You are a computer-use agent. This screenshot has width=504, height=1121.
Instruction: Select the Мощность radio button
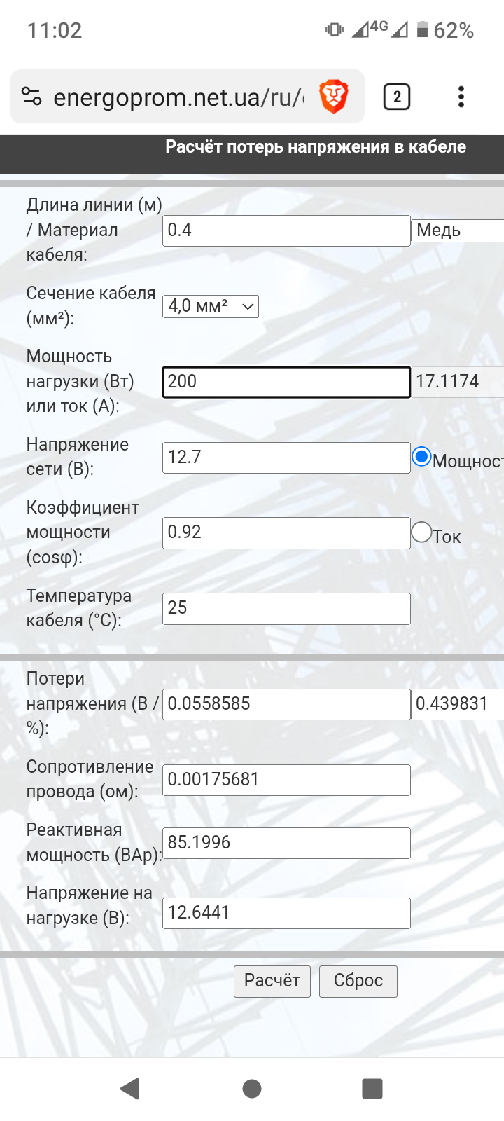[x=421, y=458]
